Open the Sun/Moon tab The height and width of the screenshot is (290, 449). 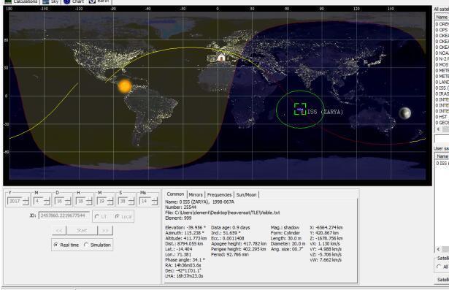(x=246, y=194)
